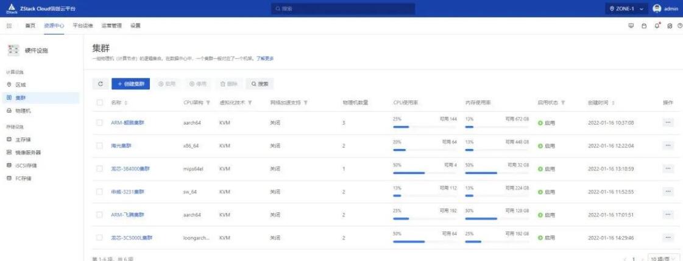Click the refresh list icon button
This screenshot has width=683, height=261.
point(100,84)
